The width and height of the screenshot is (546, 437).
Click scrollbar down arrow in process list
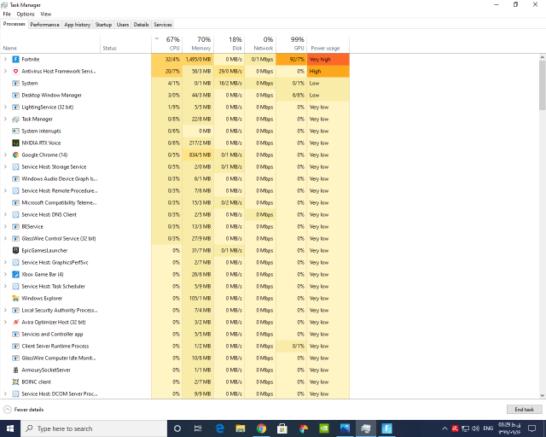coord(543,395)
